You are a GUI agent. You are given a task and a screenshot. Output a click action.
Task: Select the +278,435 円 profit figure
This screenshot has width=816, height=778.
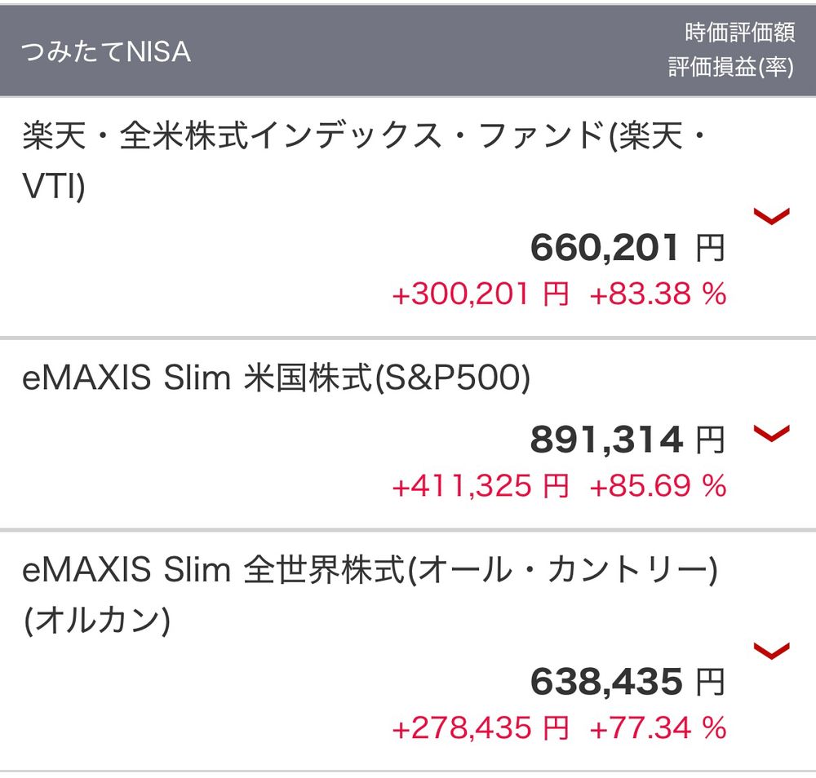tap(481, 727)
